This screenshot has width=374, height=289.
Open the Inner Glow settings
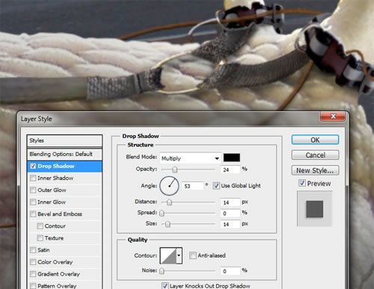52,202
